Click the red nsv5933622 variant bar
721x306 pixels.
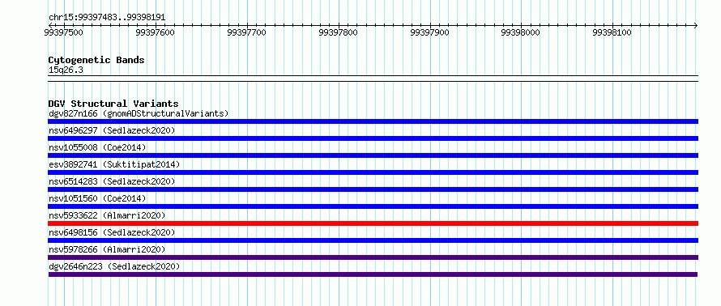pyautogui.click(x=373, y=223)
